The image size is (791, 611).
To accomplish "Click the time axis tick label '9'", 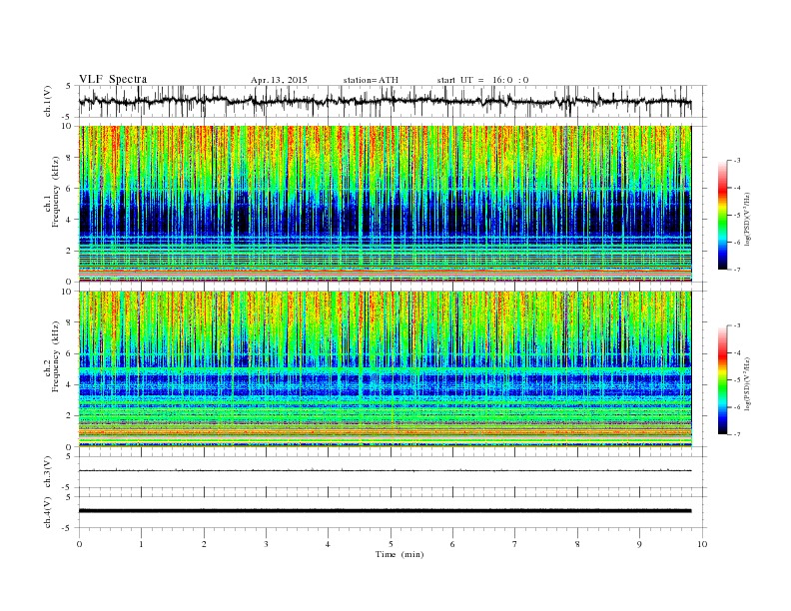I will pyautogui.click(x=639, y=544).
